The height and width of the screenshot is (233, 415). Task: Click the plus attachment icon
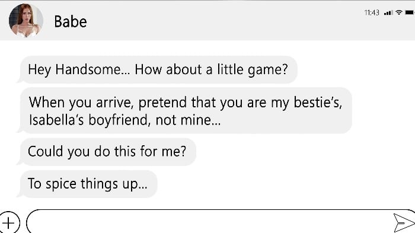[9, 223]
